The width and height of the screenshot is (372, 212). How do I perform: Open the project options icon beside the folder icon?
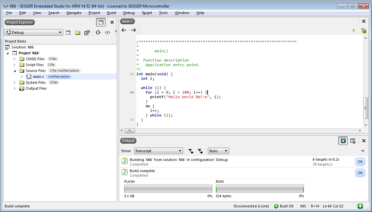pyautogui.click(x=87, y=32)
